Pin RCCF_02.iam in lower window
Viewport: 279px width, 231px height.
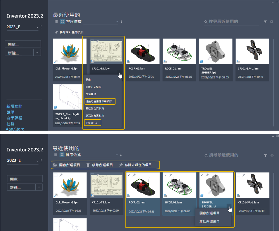pyautogui.click(x=134, y=175)
